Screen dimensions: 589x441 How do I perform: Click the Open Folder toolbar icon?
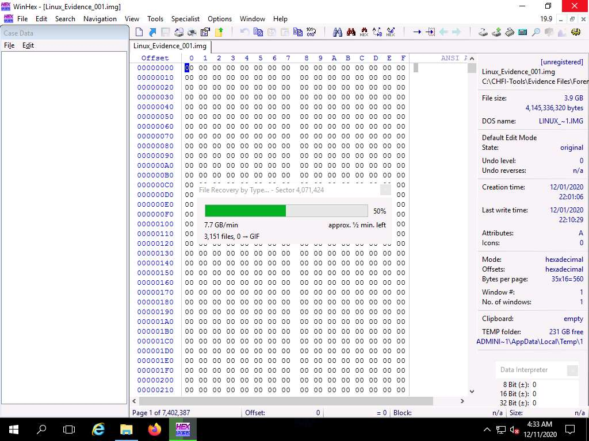pos(219,32)
